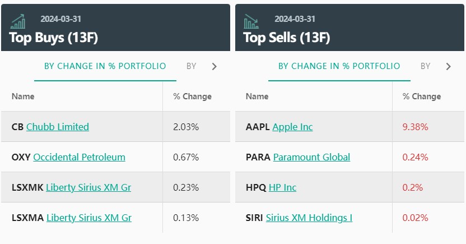Open the Chubb Limited link
Viewport: 466px width, 244px height.
point(58,127)
